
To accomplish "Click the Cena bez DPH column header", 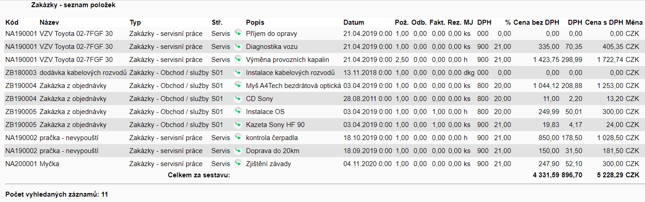I will (536, 22).
